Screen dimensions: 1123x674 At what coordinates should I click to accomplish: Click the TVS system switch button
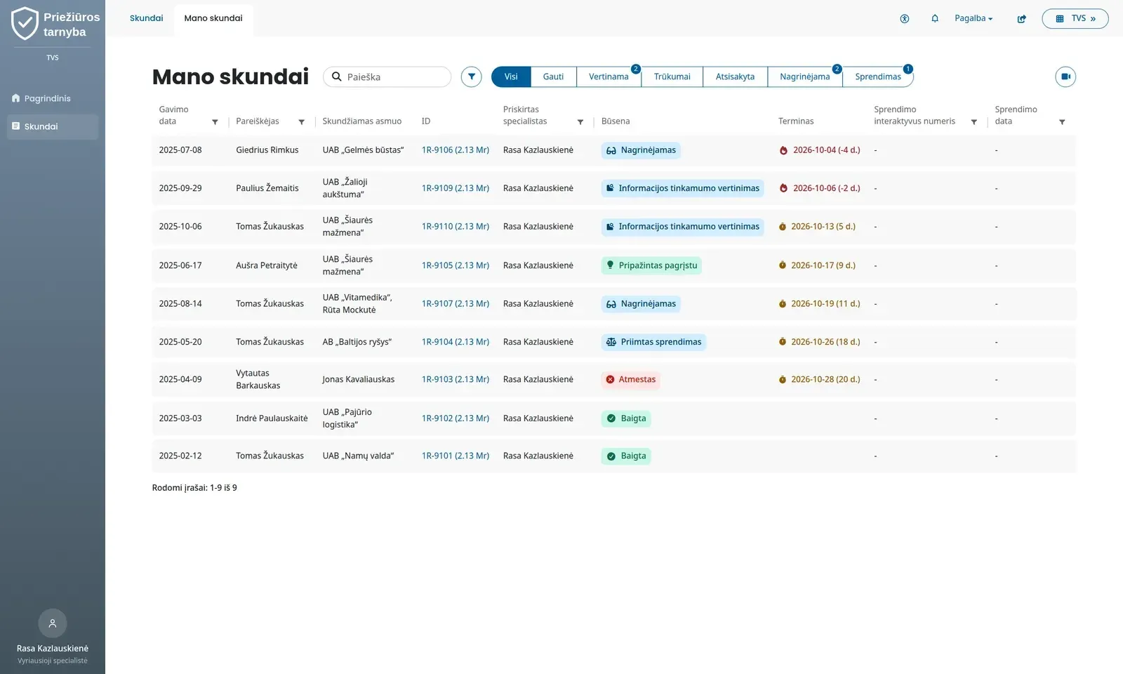(1075, 18)
